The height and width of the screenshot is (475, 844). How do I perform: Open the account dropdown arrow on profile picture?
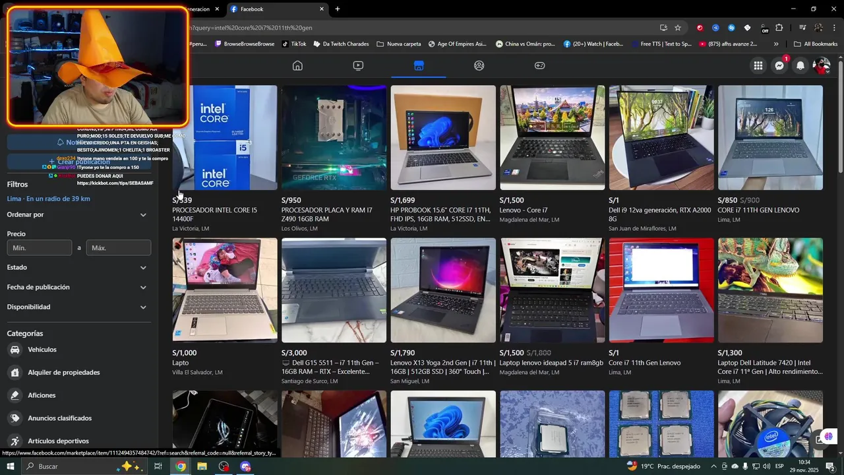[828, 71]
